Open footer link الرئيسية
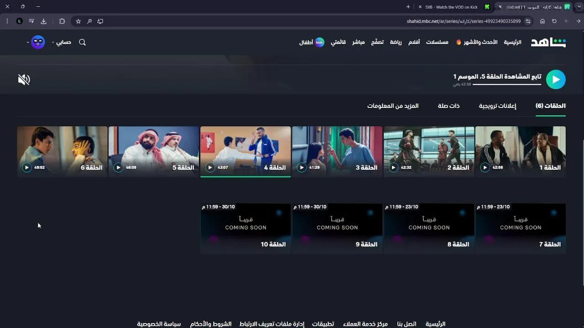 click(435, 324)
